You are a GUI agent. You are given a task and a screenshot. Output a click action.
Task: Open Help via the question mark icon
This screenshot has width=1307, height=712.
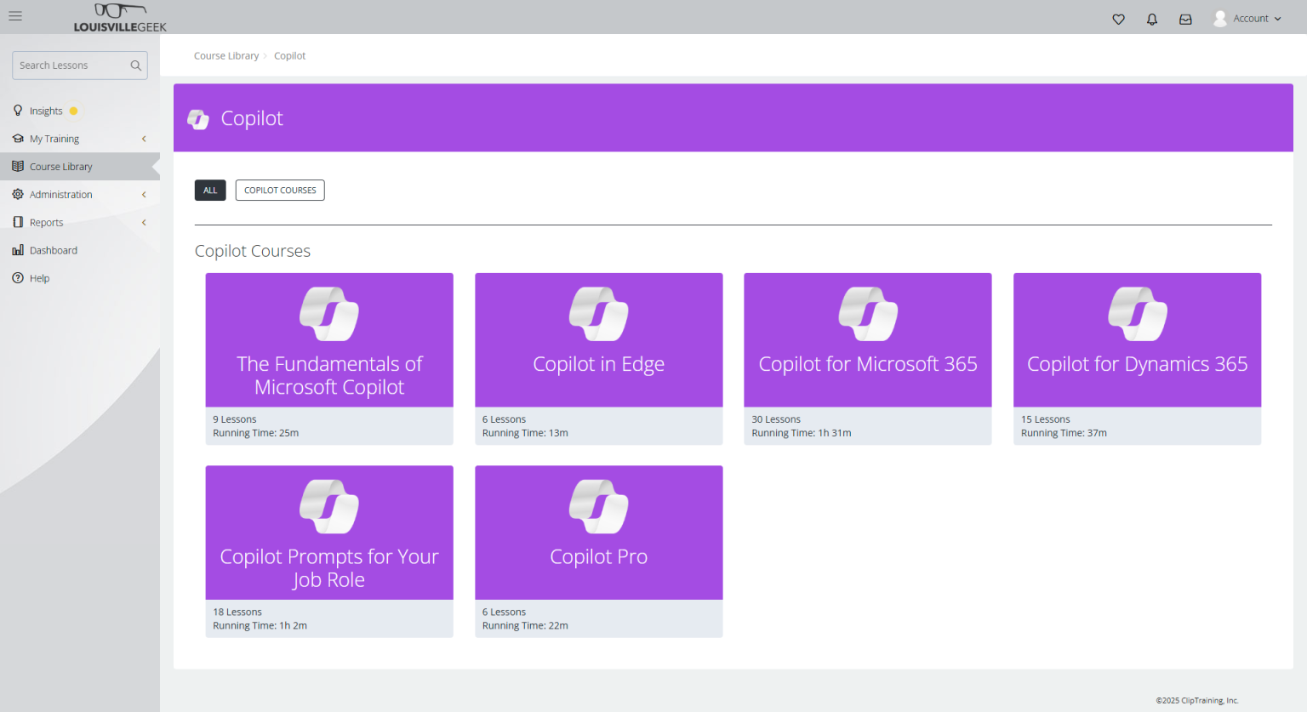(x=18, y=278)
